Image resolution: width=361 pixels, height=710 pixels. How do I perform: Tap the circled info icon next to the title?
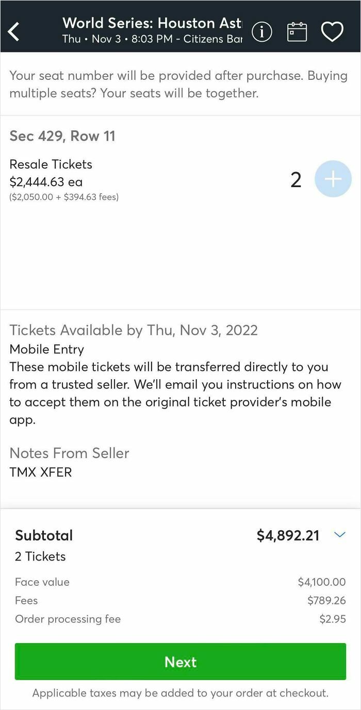pos(262,31)
